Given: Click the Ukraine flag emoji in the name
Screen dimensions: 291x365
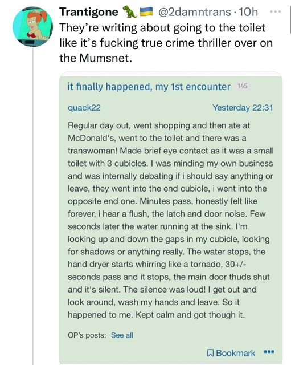Looking at the screenshot, I should (146, 11).
